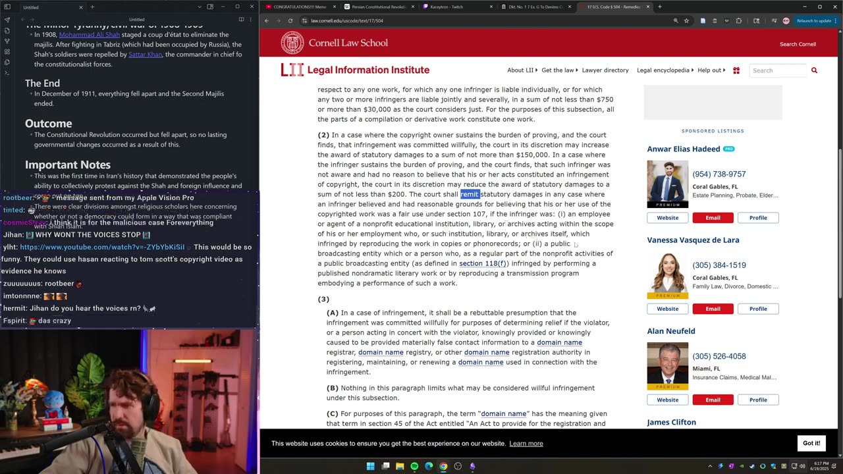843x474 pixels.
Task: Focus the LII search field
Action: 778,70
